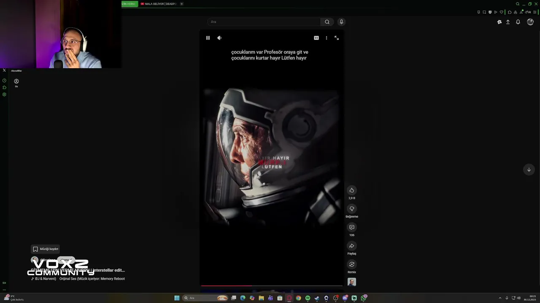Screen dimensions: 540x303
Task: Open browser History clock in sidebar
Action: [4, 80]
